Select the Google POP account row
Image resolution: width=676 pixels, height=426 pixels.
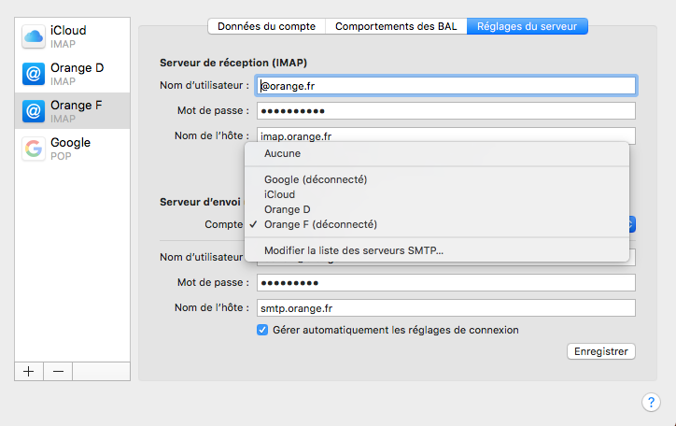tap(73, 149)
